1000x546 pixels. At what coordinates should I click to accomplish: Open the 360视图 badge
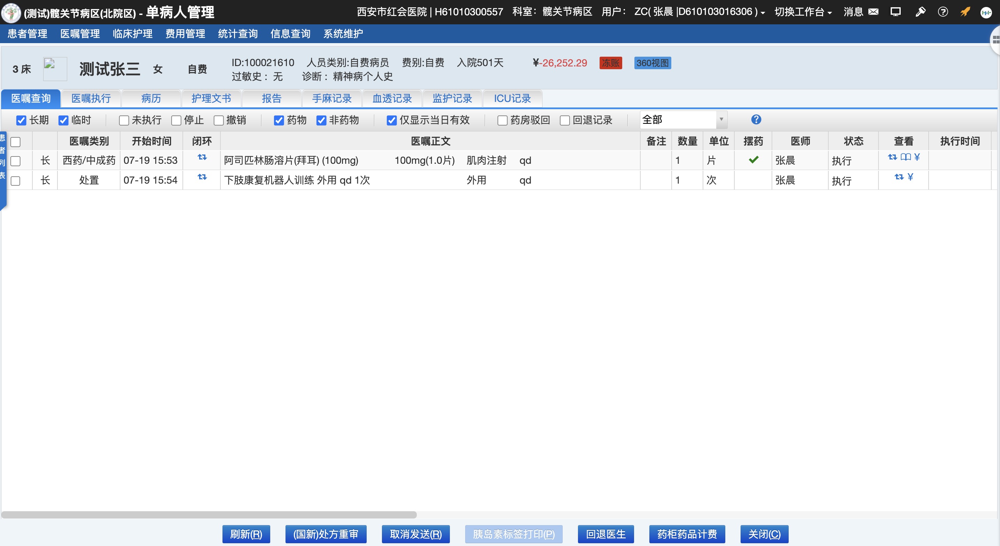(x=653, y=63)
